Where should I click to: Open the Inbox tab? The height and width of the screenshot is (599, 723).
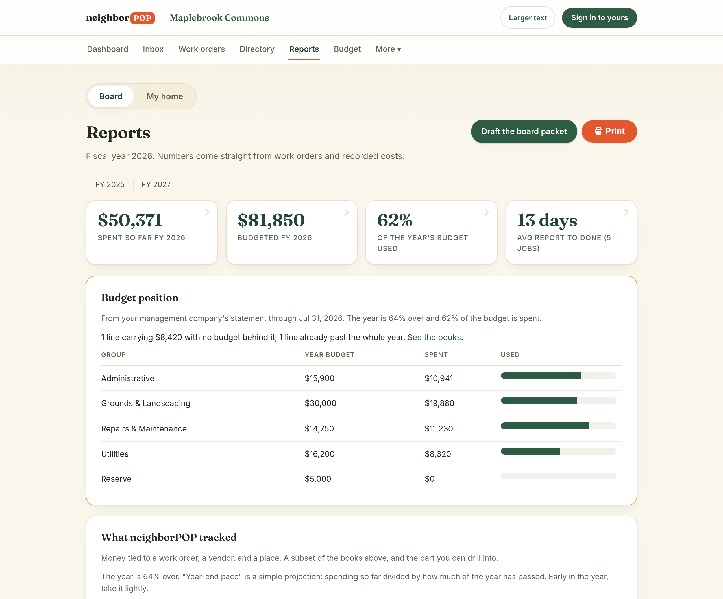coord(153,49)
